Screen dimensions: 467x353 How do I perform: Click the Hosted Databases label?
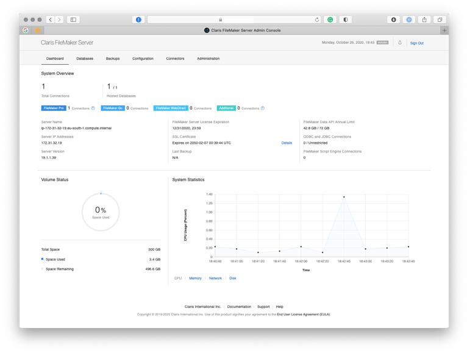121,96
